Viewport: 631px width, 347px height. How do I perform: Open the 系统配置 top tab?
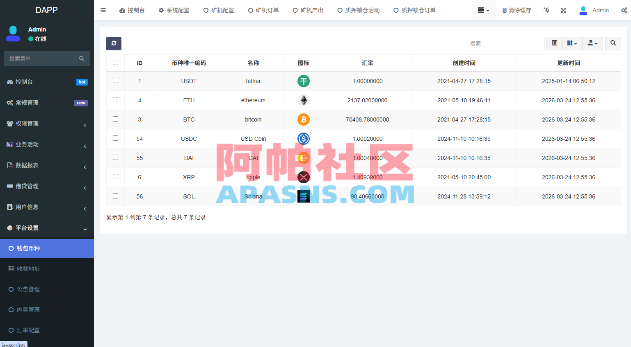coord(174,10)
